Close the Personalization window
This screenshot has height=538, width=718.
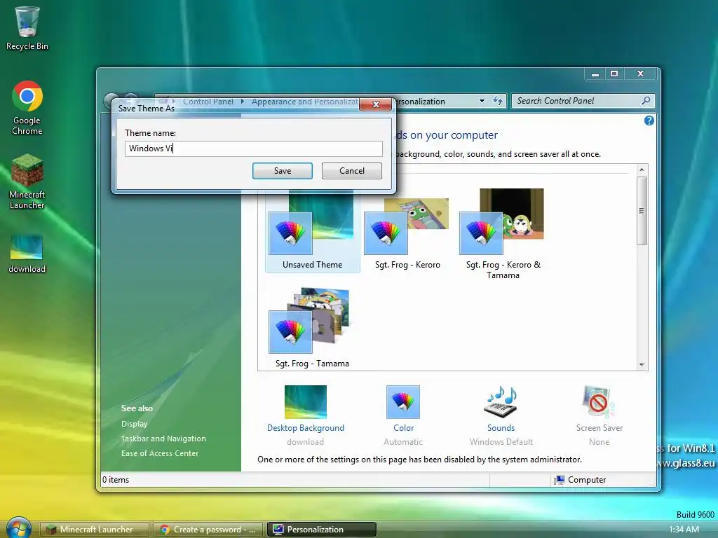click(x=640, y=74)
